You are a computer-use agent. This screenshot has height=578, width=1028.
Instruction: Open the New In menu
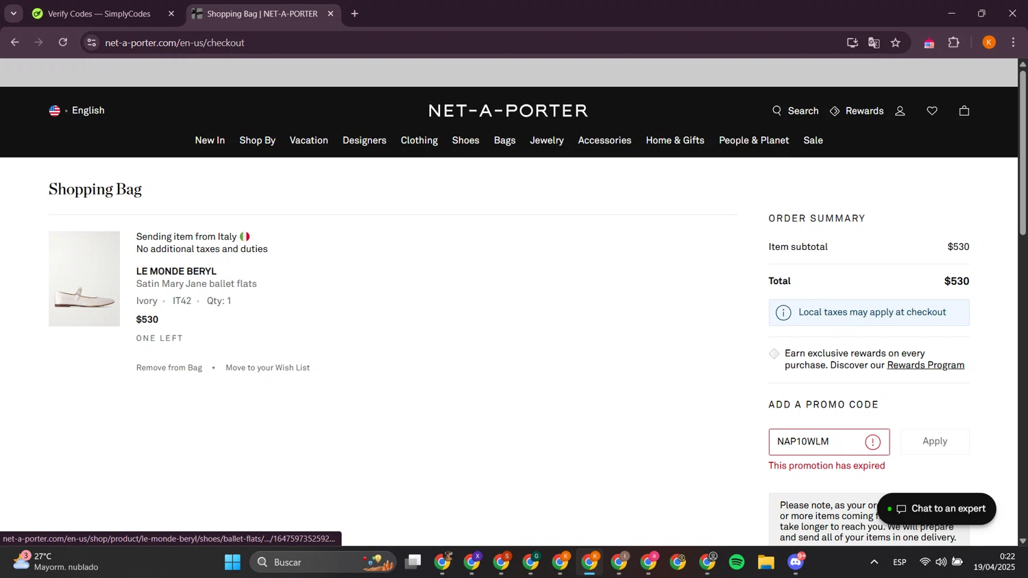[210, 140]
